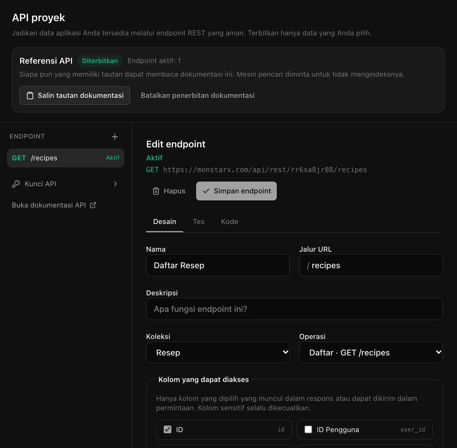Click the Deskripsi input field
The width and height of the screenshot is (457, 448).
294,309
